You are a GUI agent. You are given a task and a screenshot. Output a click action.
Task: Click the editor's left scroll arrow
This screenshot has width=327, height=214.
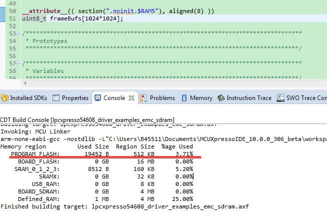point(25,83)
